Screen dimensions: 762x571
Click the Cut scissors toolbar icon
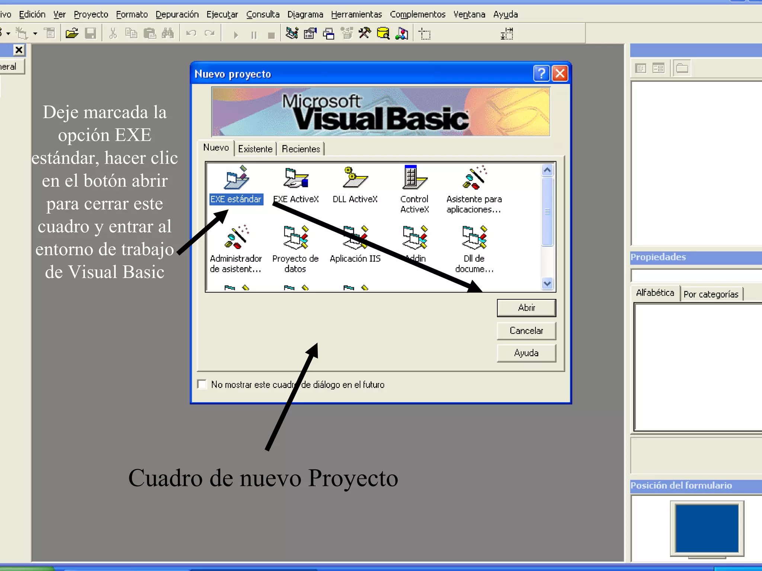pos(113,34)
